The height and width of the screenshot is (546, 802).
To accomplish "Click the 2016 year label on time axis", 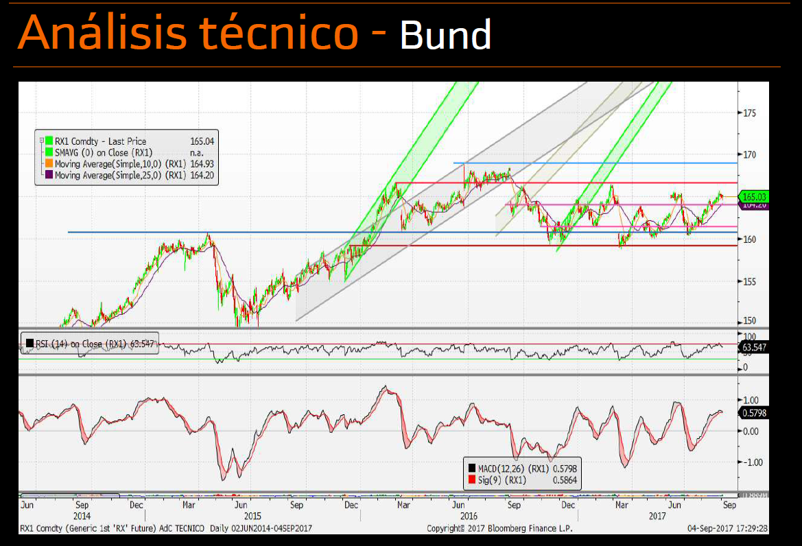I will (469, 516).
